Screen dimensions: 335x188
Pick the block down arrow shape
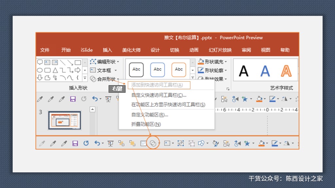pos(40,78)
